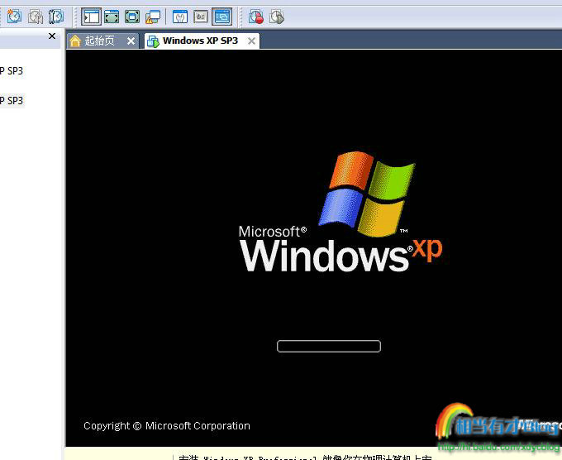Enter full screen mode
The image size is (562, 460).
(132, 17)
